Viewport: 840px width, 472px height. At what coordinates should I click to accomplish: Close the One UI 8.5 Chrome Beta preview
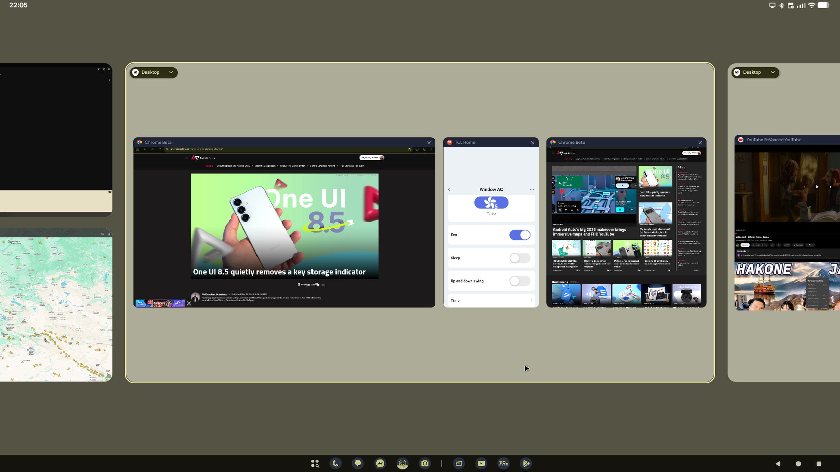point(429,143)
